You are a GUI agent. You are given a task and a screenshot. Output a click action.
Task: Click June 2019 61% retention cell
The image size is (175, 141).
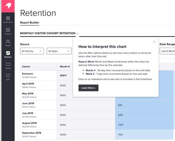(x=144, y=105)
